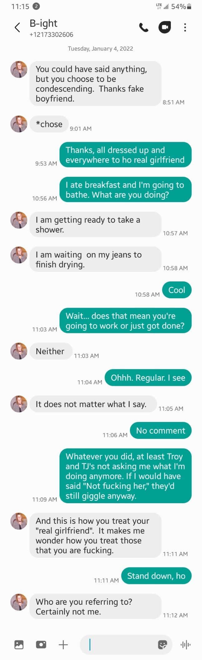The width and height of the screenshot is (202, 660).
Task: Tap the "Cool" sent message bubble
Action: coord(177,290)
